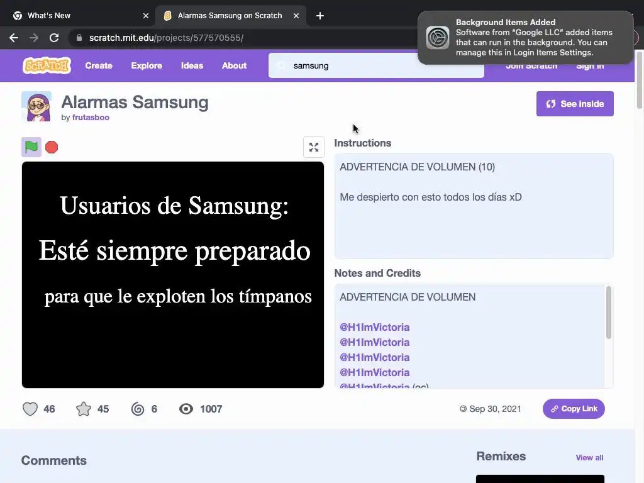Click the Notes and Credits scrollbar

coord(609,313)
